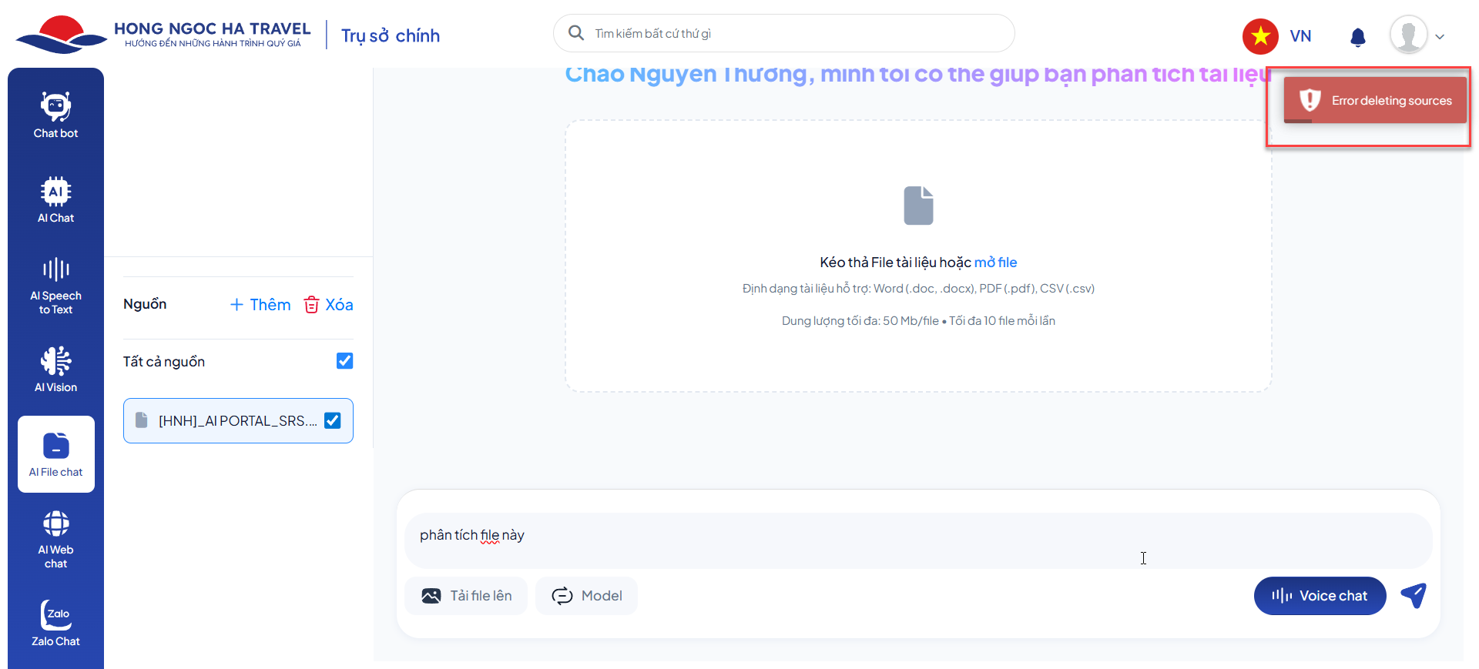This screenshot has width=1479, height=669.
Task: Focus the Tìm kiếm search field
Action: point(793,34)
